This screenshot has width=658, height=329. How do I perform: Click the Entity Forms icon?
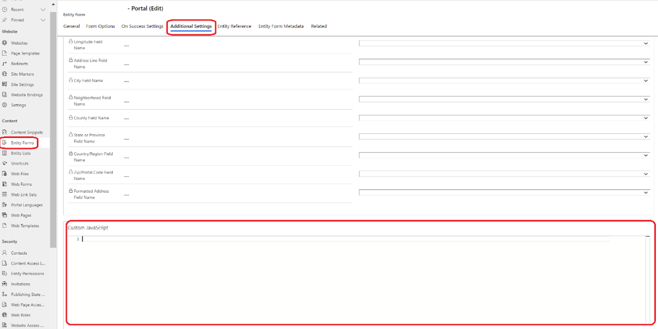point(5,143)
